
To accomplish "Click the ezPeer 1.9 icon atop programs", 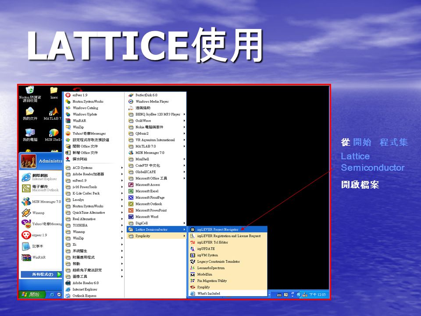I will [68, 95].
